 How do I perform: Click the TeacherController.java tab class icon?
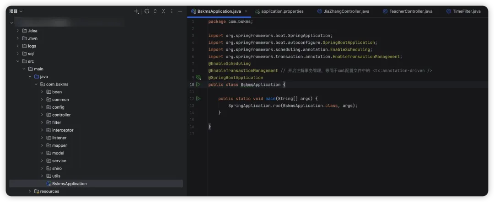(x=385, y=11)
